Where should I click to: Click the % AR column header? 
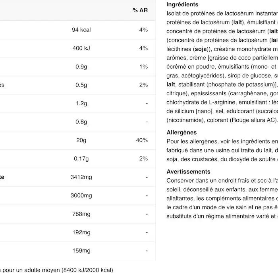click(x=140, y=10)
